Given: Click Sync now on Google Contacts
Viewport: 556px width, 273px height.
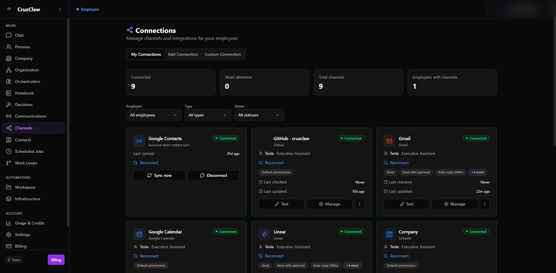Looking at the screenshot, I should click(159, 175).
